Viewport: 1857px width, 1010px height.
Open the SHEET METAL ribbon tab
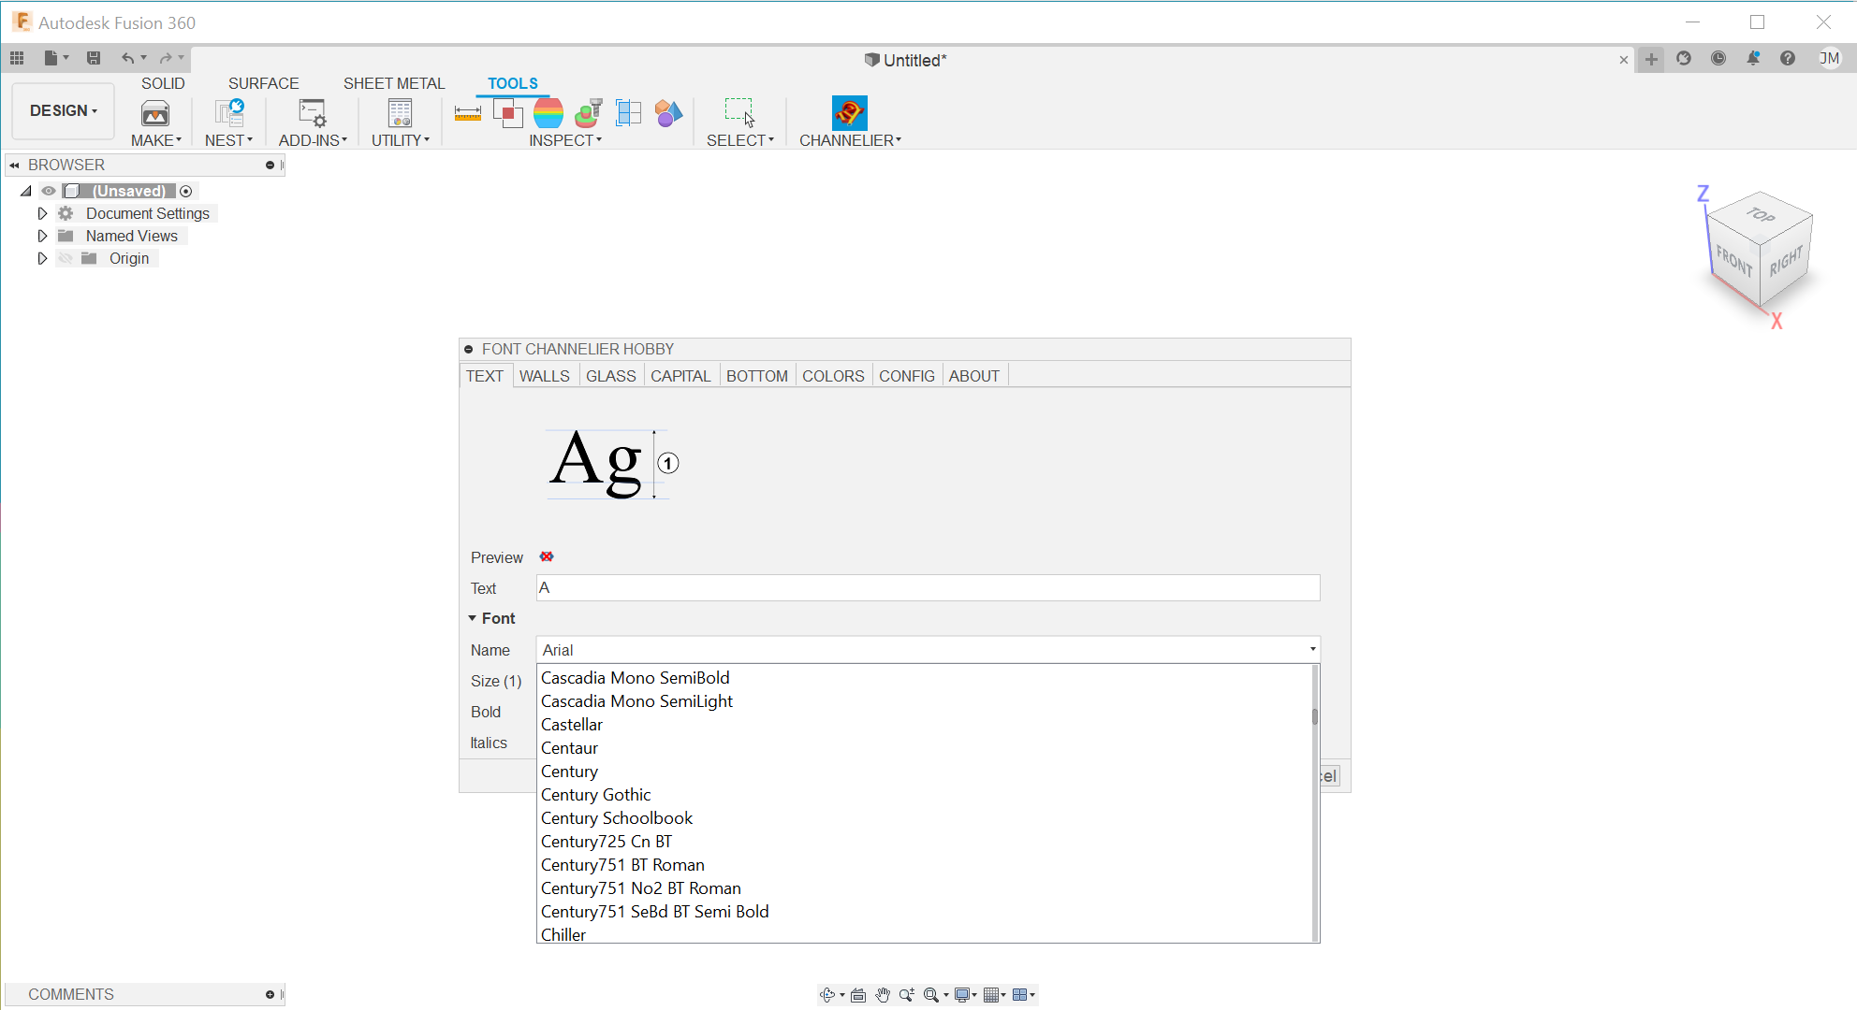(x=393, y=83)
